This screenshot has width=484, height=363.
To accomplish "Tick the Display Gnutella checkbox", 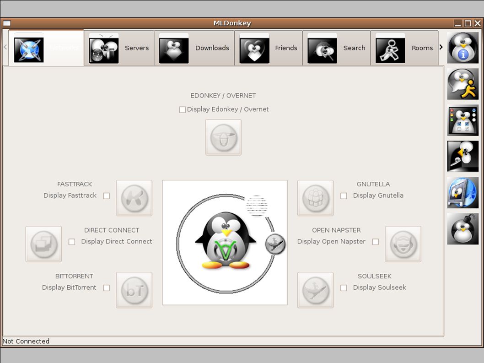I will pyautogui.click(x=344, y=196).
